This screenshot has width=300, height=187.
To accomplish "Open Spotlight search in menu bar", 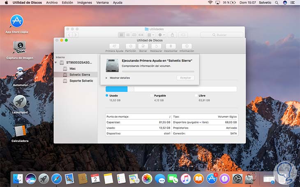I will pos(277,2).
